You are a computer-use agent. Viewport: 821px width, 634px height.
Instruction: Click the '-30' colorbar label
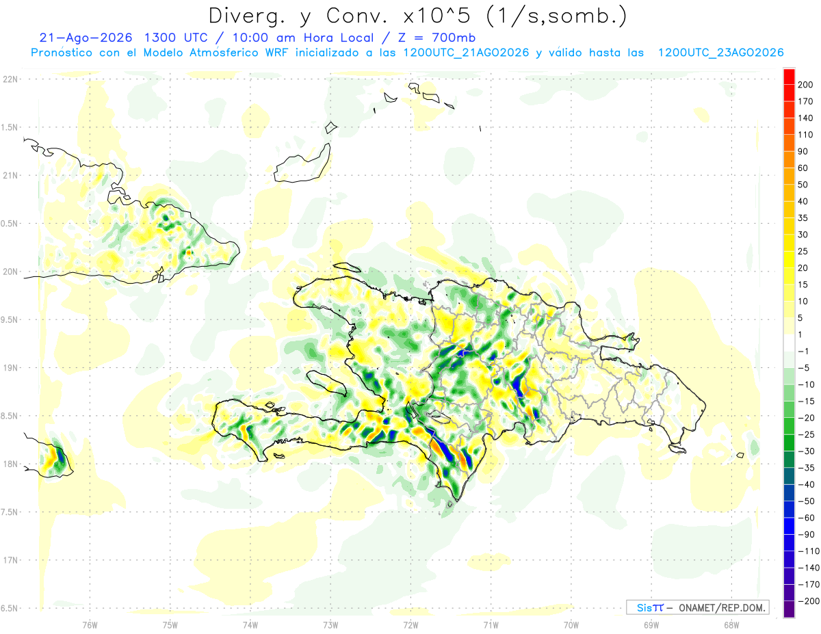pyautogui.click(x=806, y=451)
